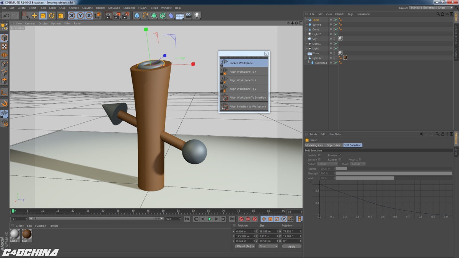Click the Render View toolbar icon
Image resolution: width=459 pixels, height=258 pixels.
tap(108, 16)
